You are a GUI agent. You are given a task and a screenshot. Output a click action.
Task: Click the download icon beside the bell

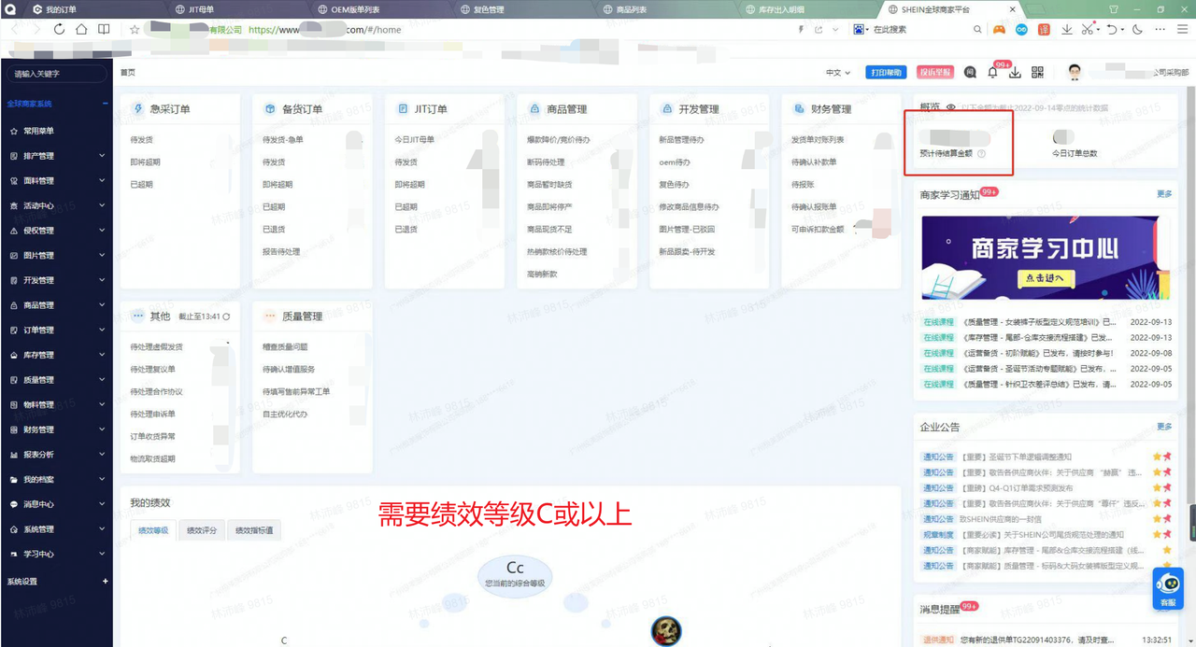coord(1014,73)
